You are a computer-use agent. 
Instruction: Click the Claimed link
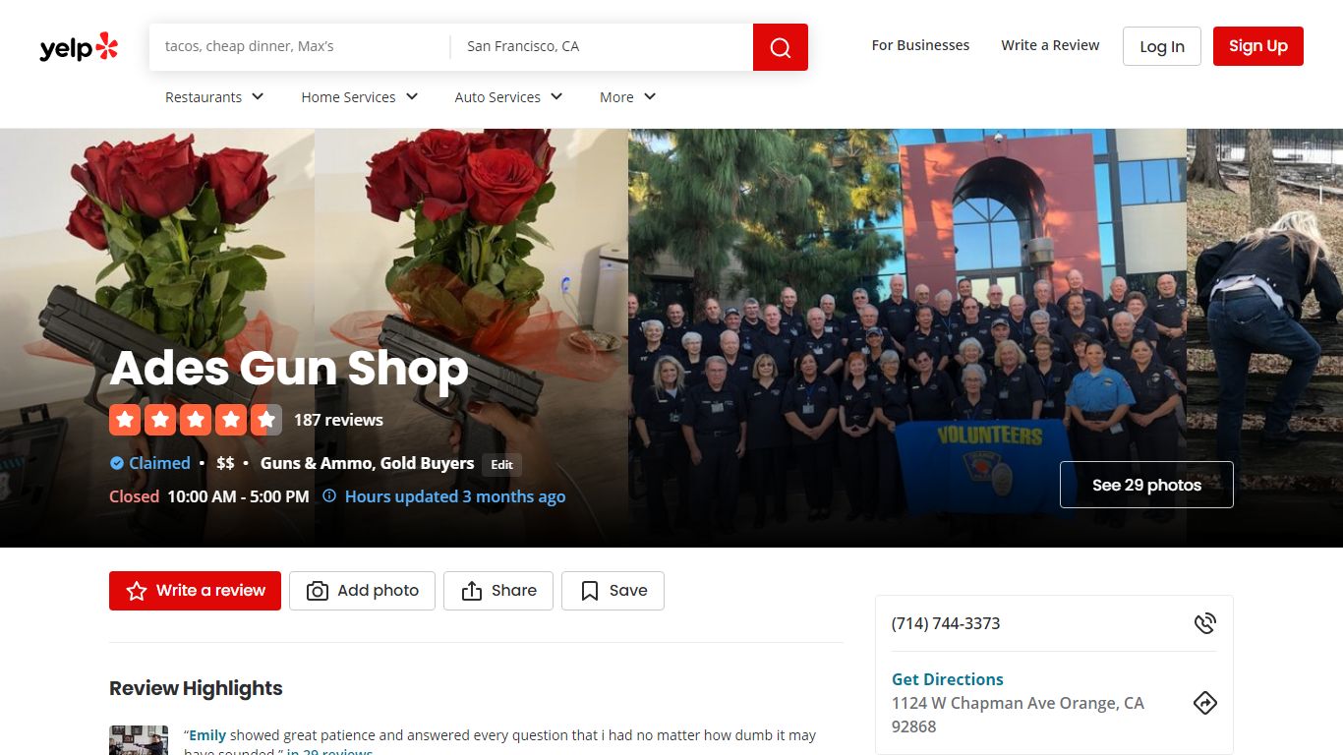pos(159,463)
